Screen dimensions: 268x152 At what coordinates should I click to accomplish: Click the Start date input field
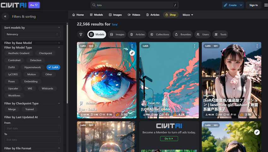click(32, 128)
